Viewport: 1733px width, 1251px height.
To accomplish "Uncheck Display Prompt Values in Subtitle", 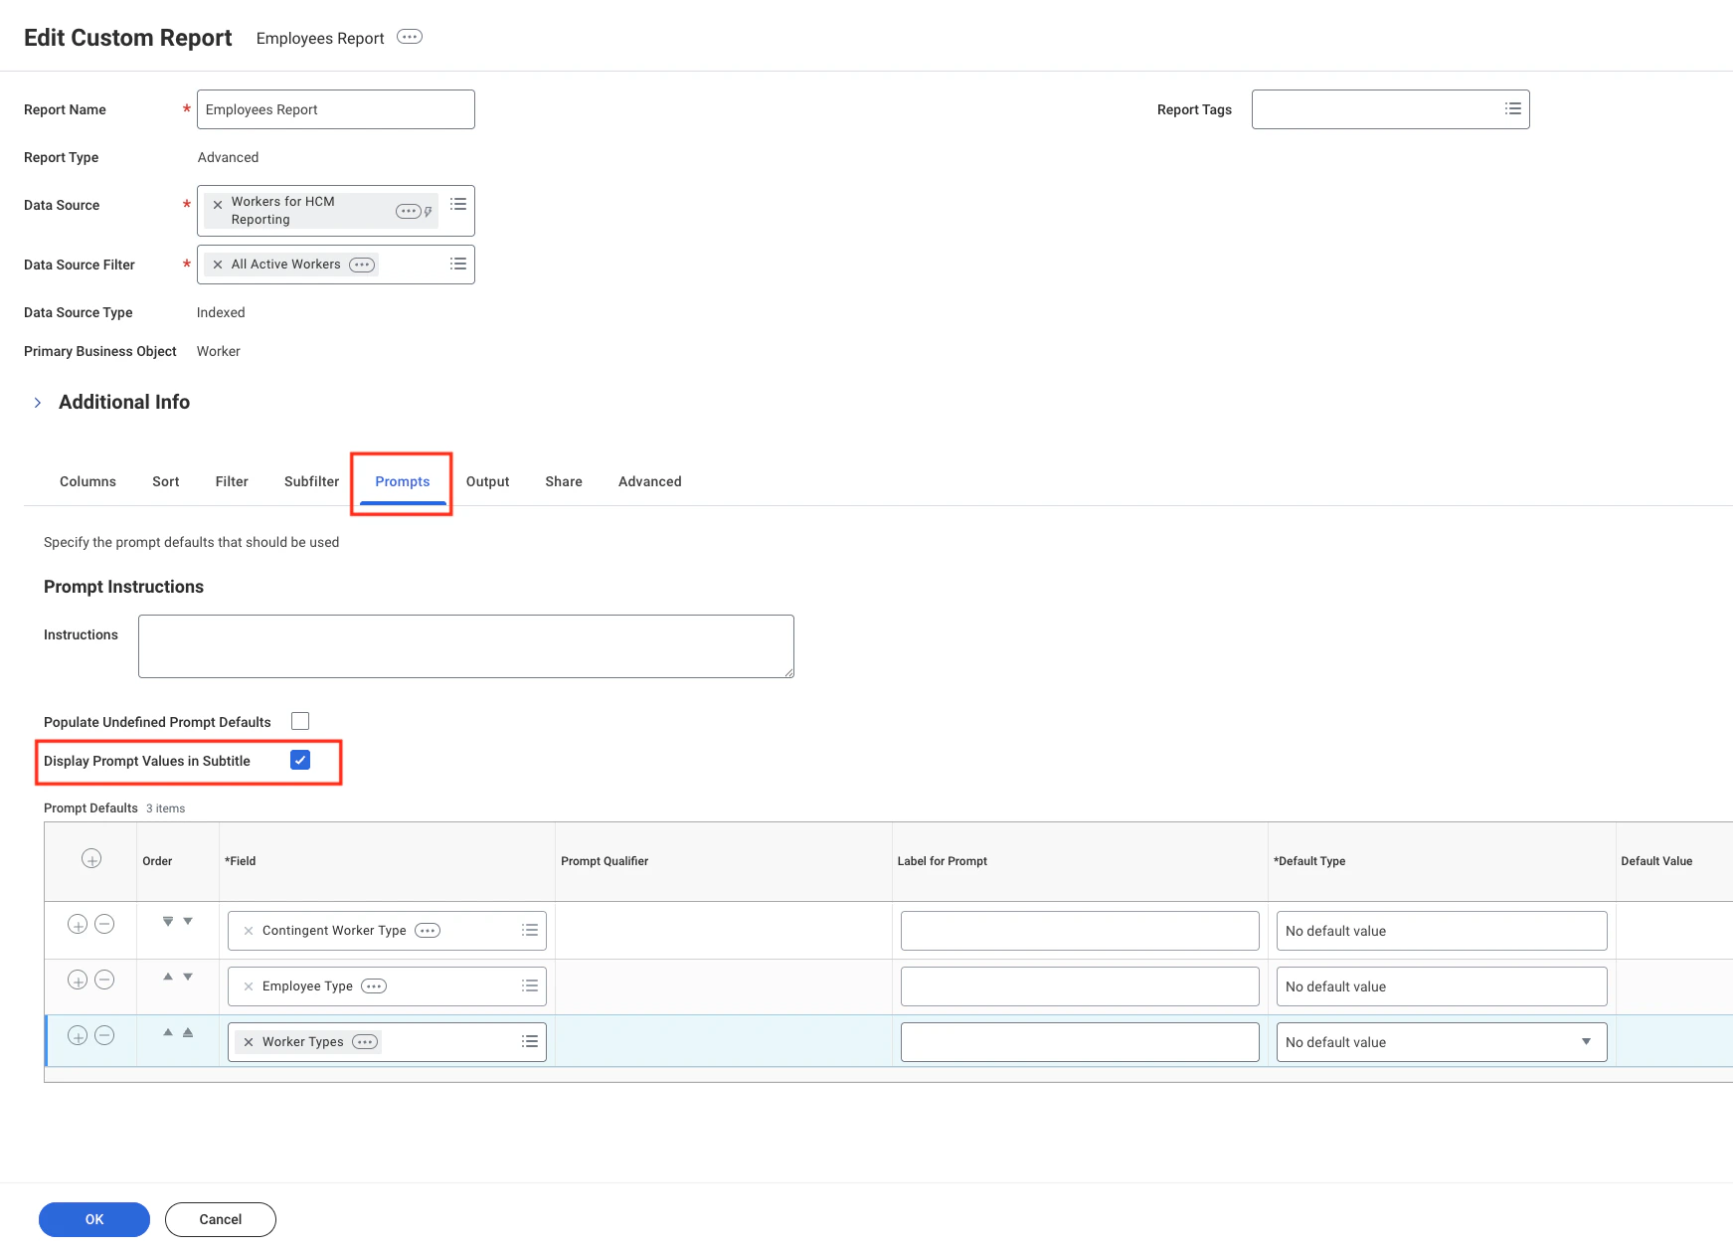I will 300,760.
